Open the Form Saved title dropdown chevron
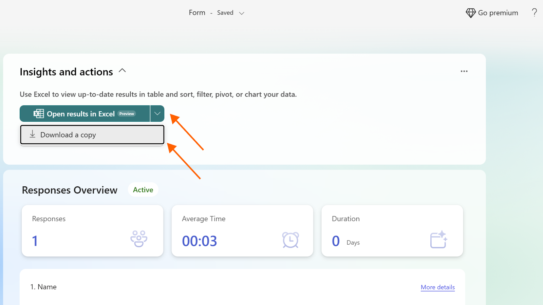Viewport: 543px width, 305px height. coord(242,13)
